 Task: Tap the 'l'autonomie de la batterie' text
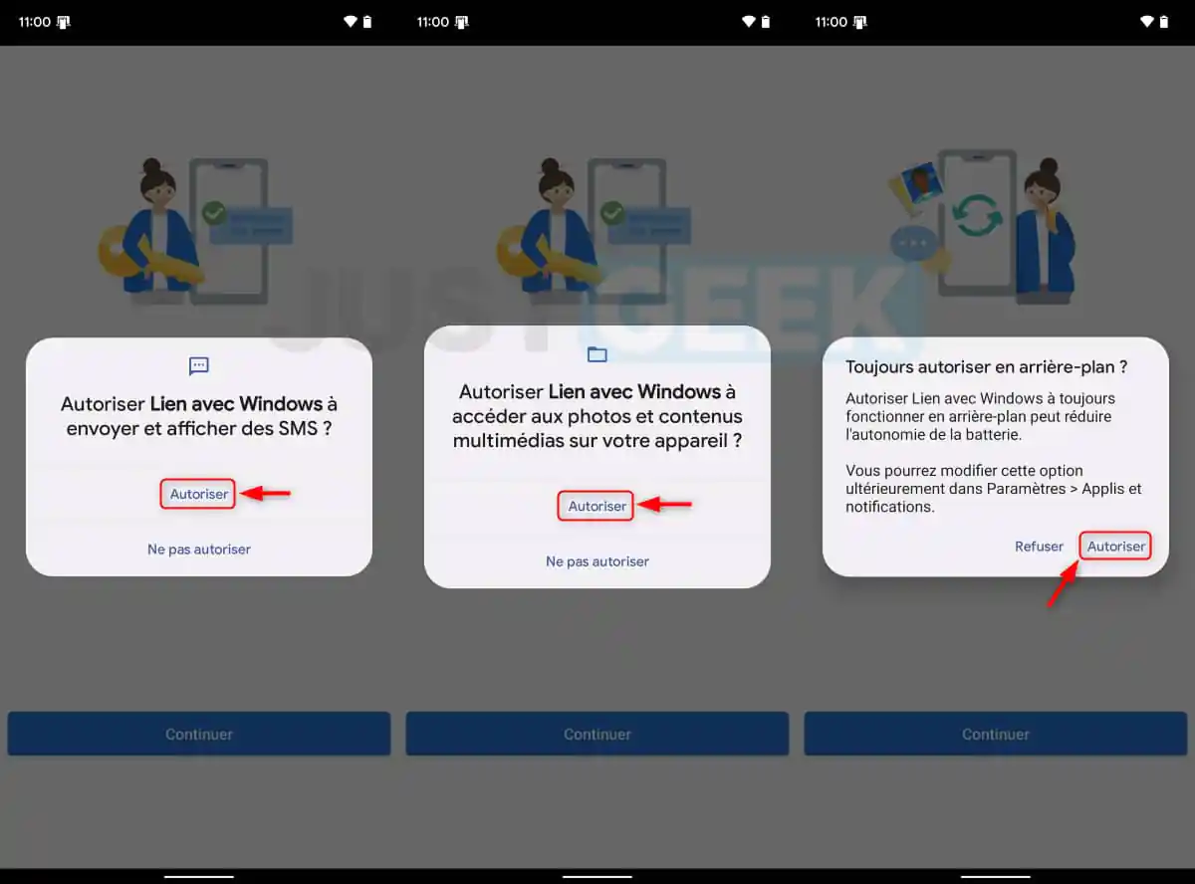(x=933, y=435)
